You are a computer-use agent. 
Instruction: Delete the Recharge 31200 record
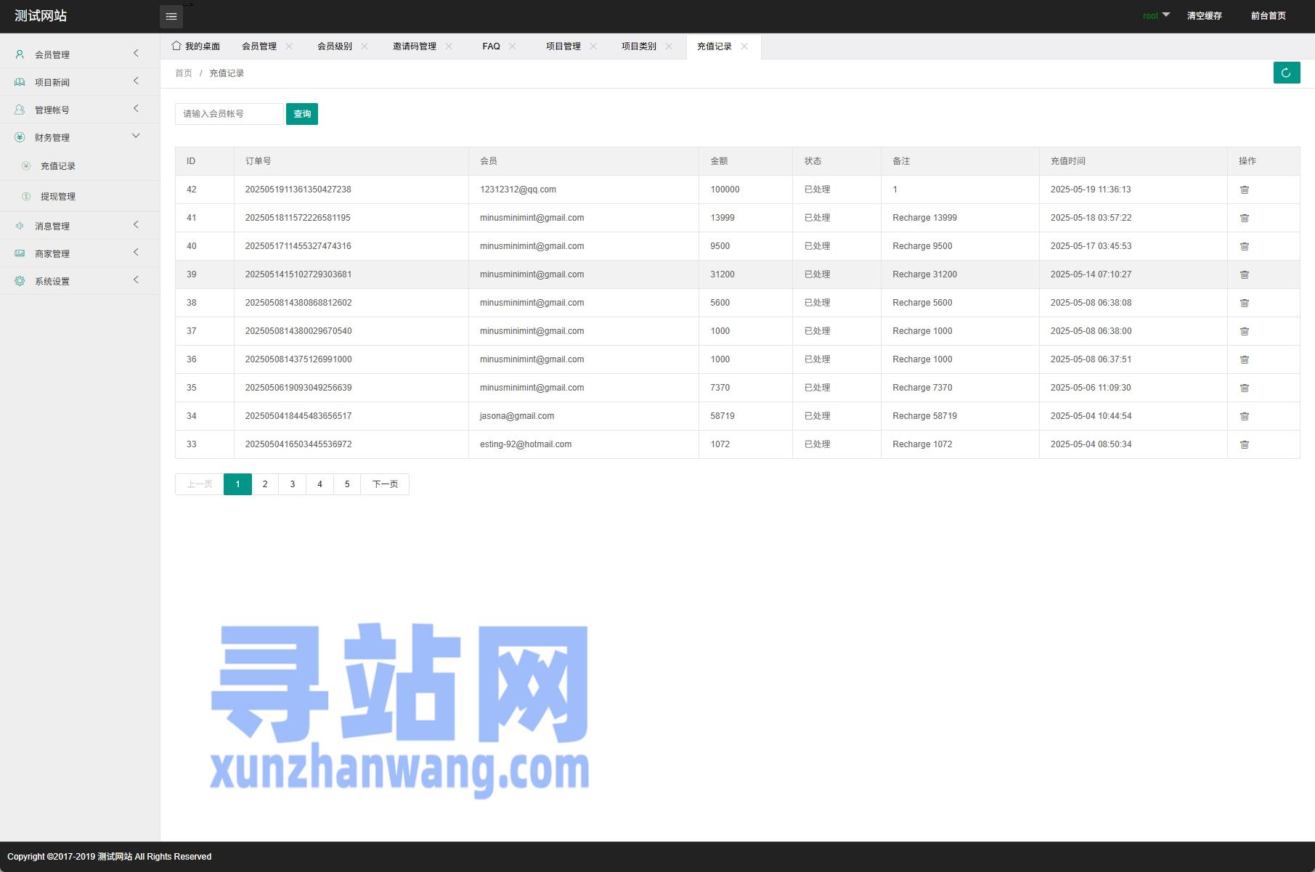1244,274
